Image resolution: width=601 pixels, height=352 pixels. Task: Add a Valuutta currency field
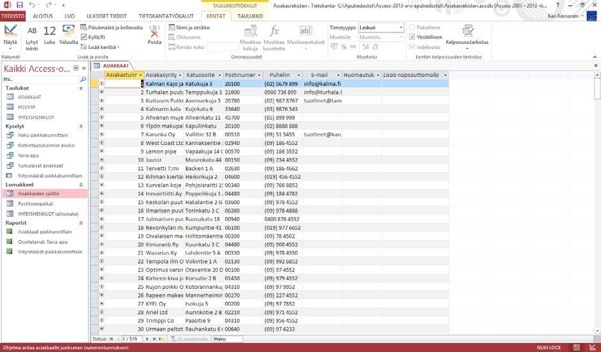(69, 35)
